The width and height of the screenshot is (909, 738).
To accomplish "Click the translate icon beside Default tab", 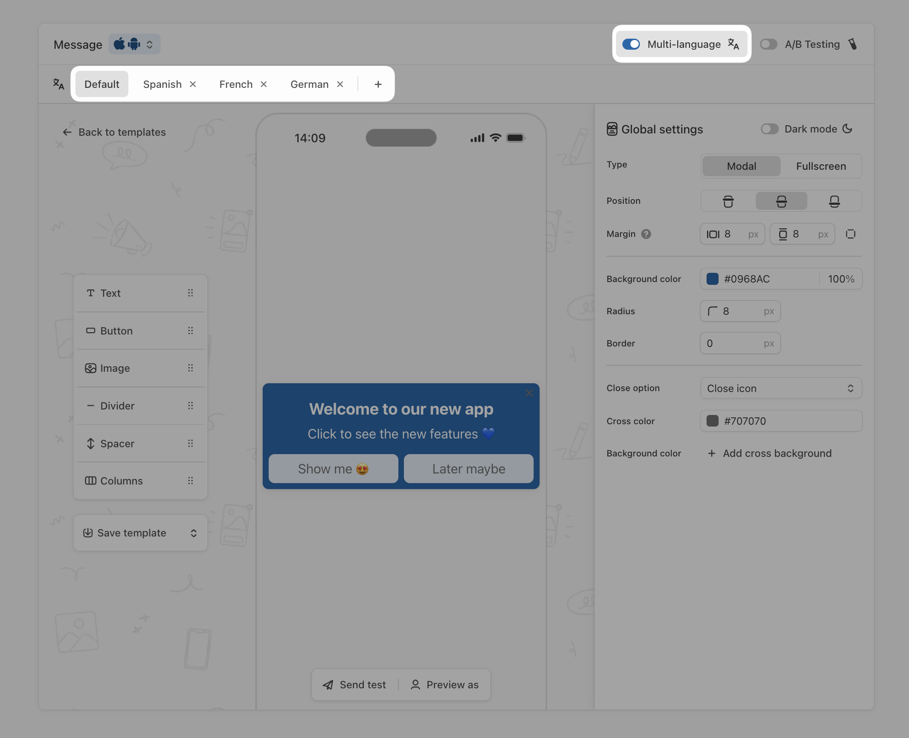I will tap(58, 84).
